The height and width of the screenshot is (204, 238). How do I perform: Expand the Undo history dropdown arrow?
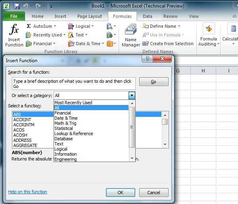[32, 6]
